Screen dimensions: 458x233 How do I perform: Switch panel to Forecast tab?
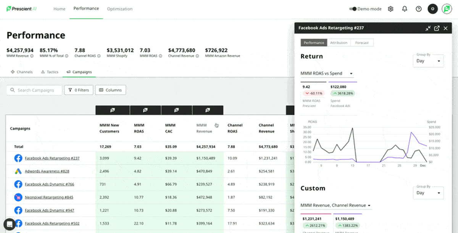point(362,43)
